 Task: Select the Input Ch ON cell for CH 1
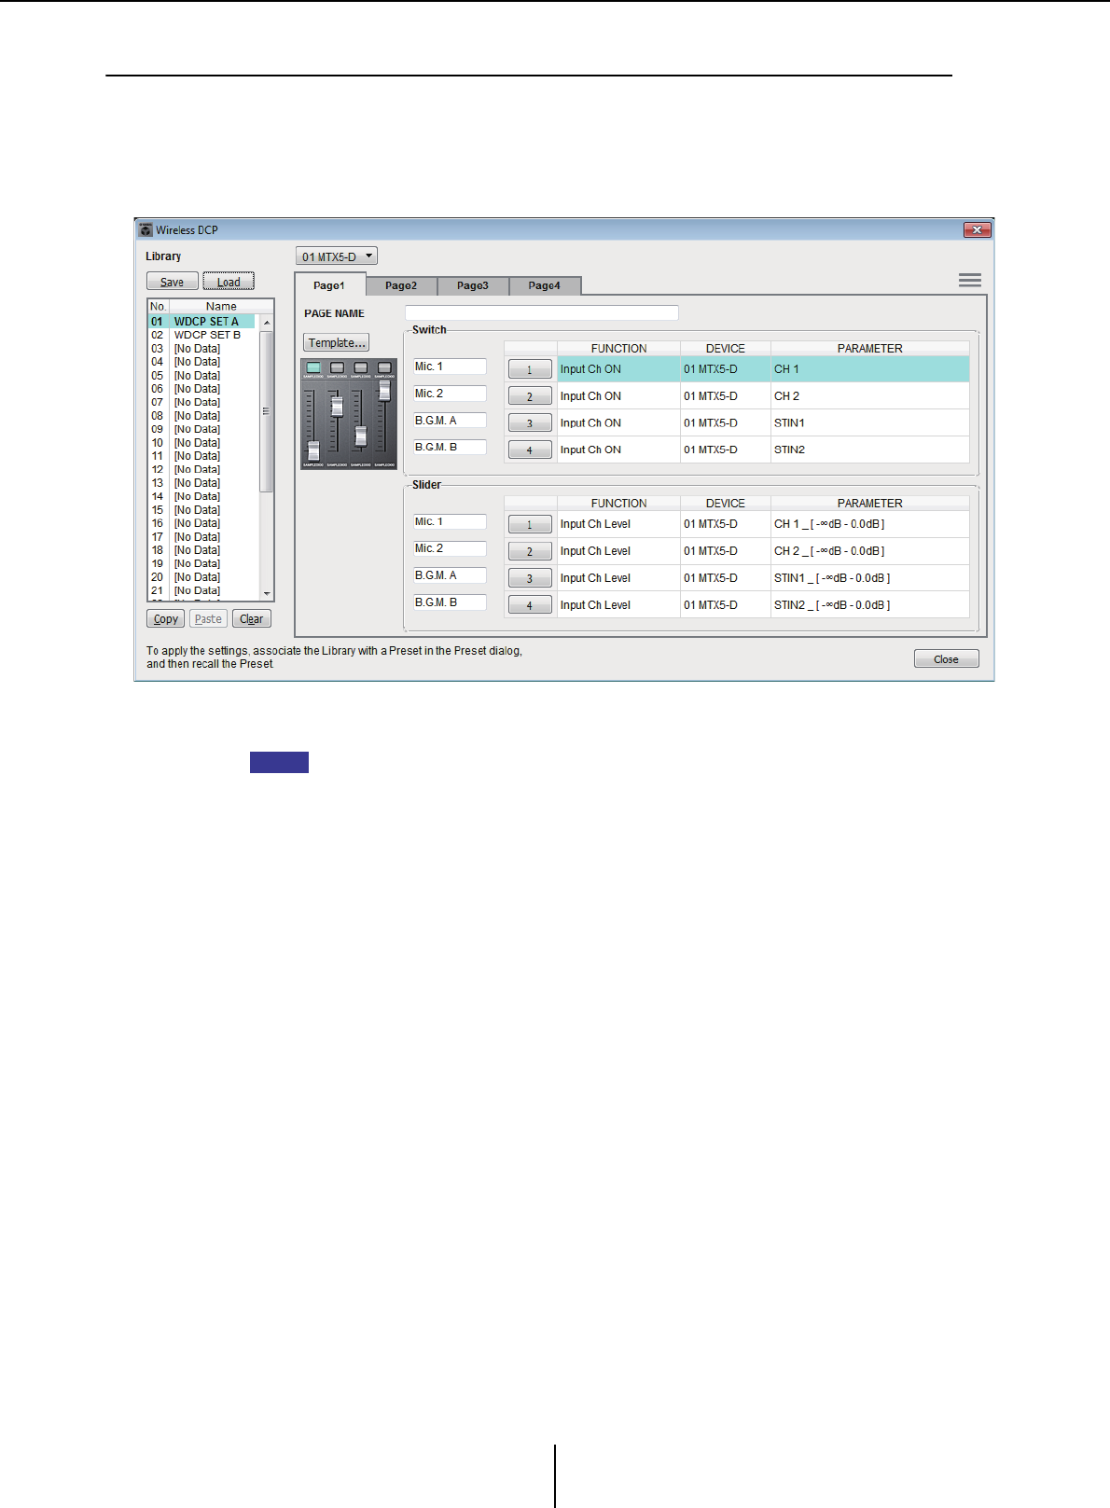click(x=618, y=369)
